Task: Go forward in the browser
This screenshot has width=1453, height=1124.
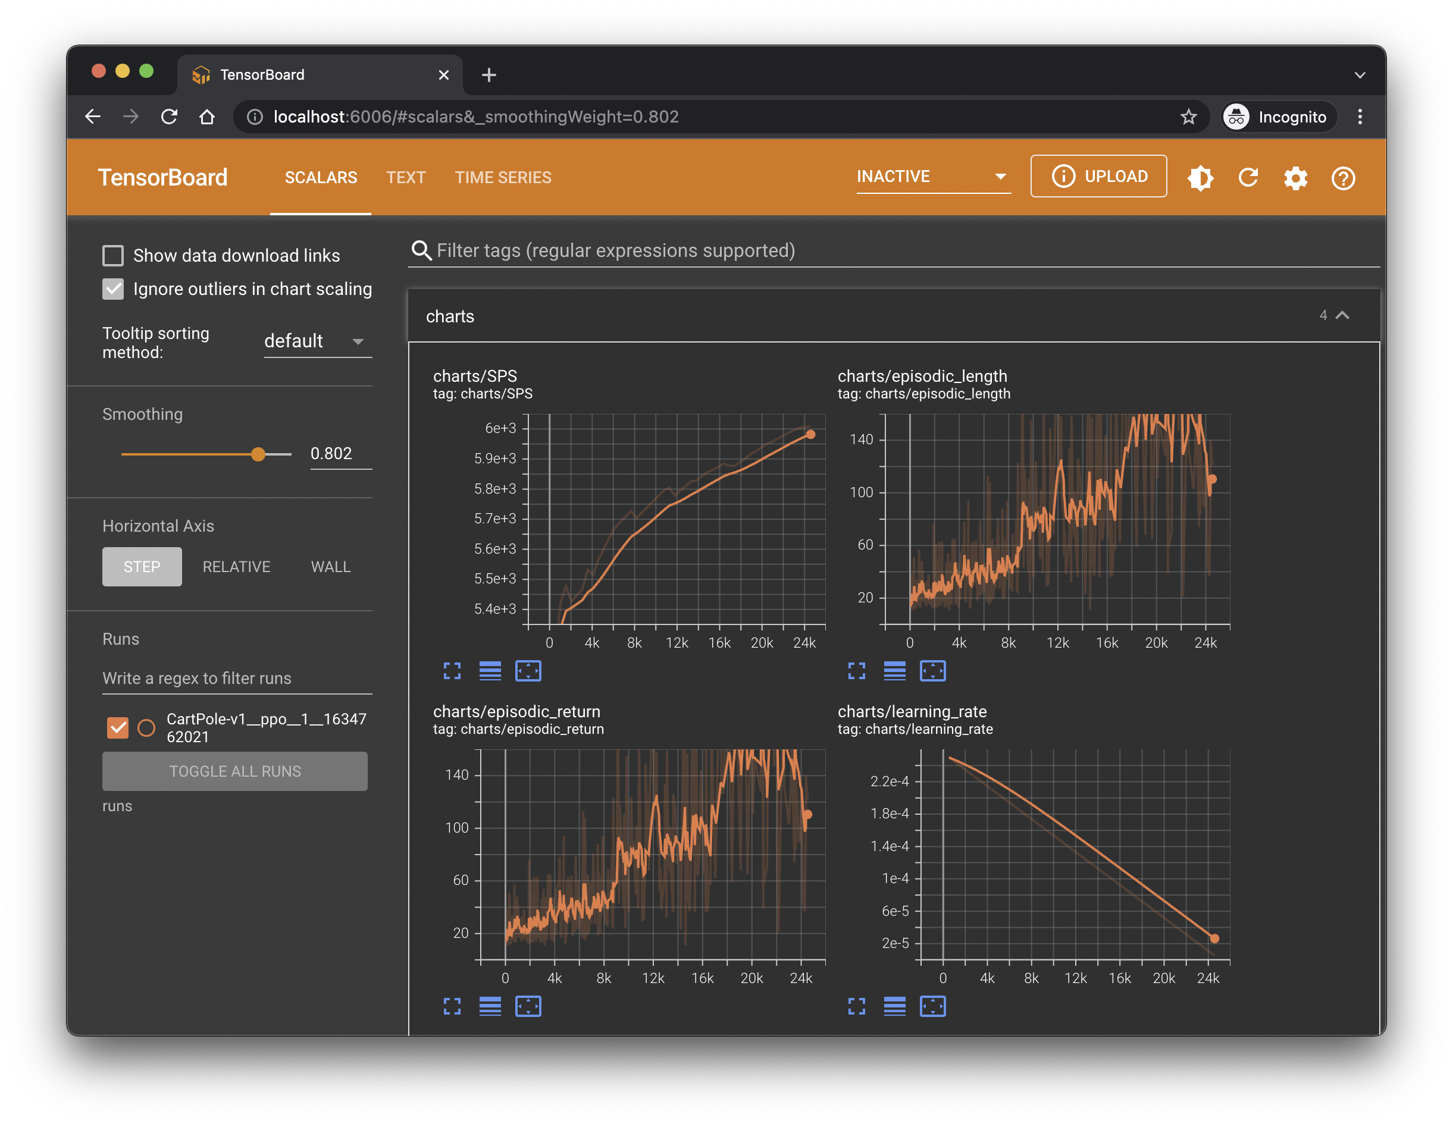Action: 131,117
